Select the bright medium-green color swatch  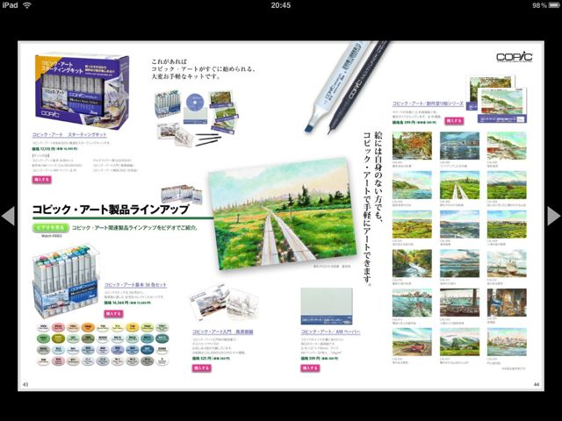coord(43,339)
